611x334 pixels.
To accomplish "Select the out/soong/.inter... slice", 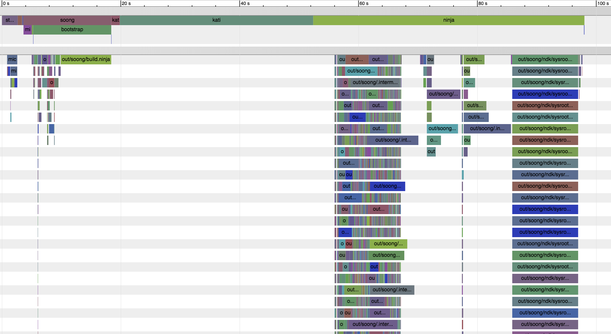I will click(x=372, y=324).
